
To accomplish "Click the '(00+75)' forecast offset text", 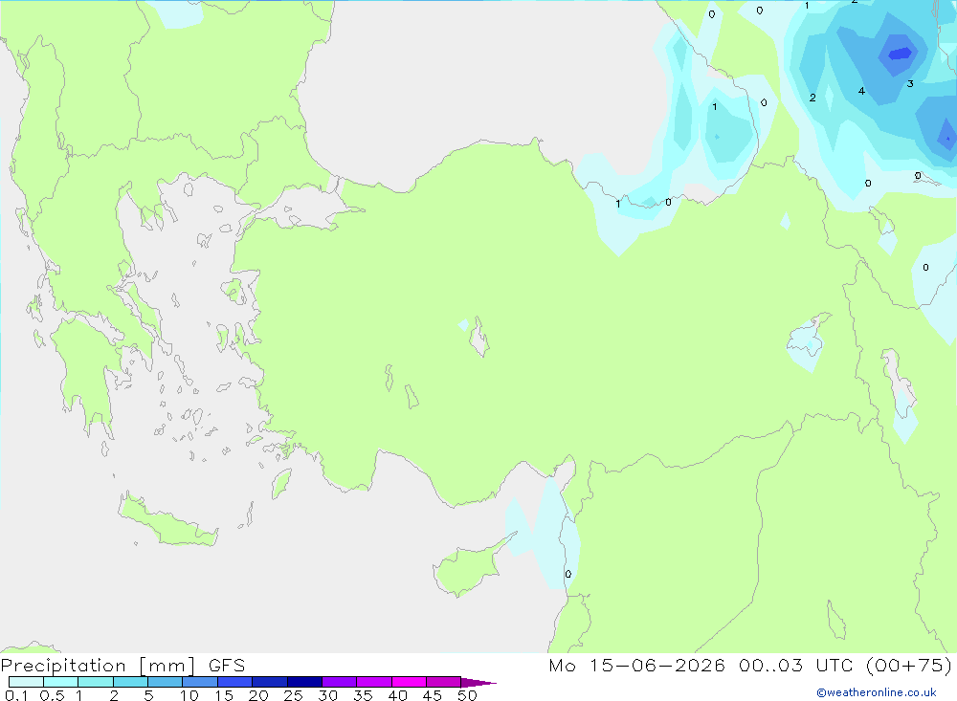I will coord(909,665).
